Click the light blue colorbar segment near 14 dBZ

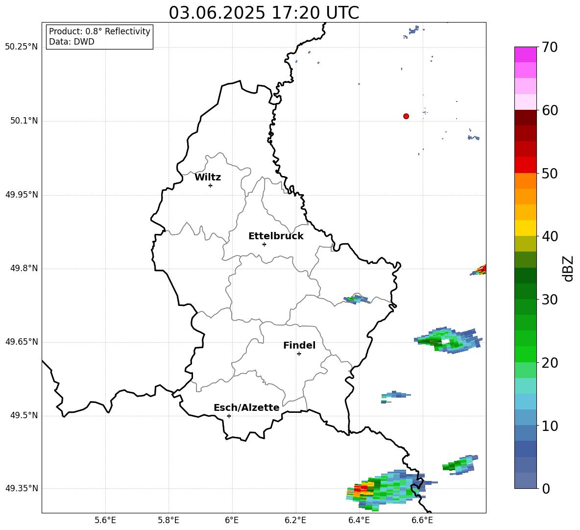[525, 402]
